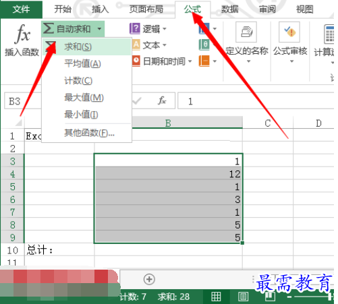Switch to the 插入 tab

[x=101, y=9]
